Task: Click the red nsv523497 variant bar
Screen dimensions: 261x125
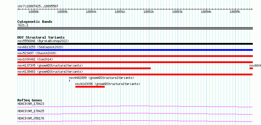Action: pos(135,56)
